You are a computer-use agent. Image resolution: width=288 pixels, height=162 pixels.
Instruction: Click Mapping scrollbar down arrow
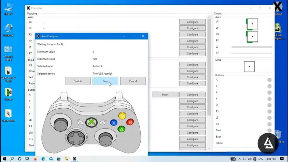click(209, 149)
